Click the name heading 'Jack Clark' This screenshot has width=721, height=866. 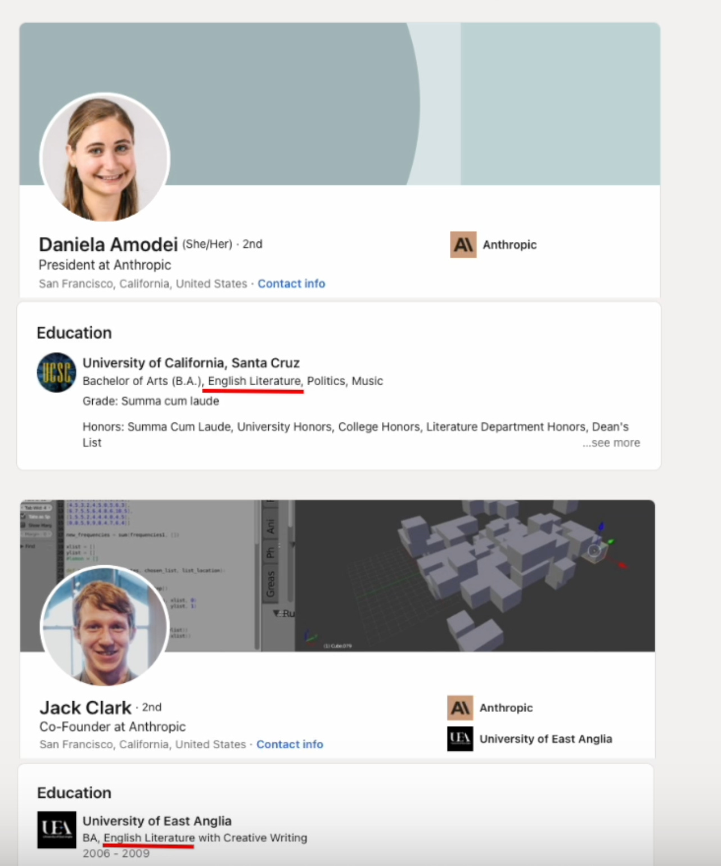coord(85,707)
